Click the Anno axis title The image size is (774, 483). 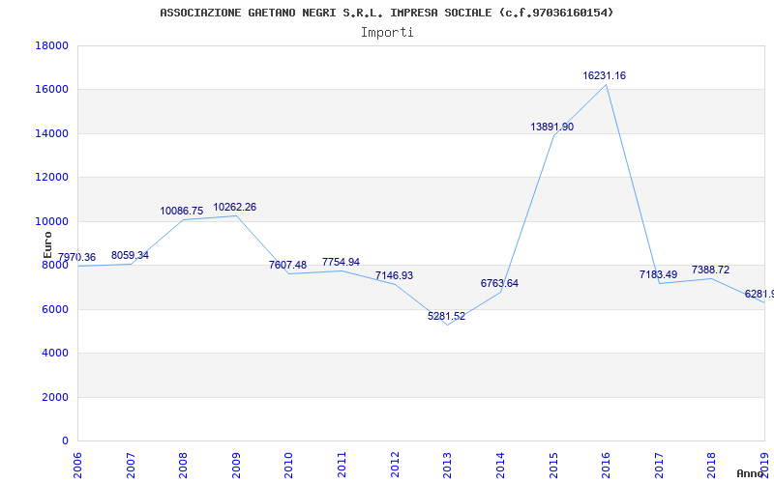751,473
